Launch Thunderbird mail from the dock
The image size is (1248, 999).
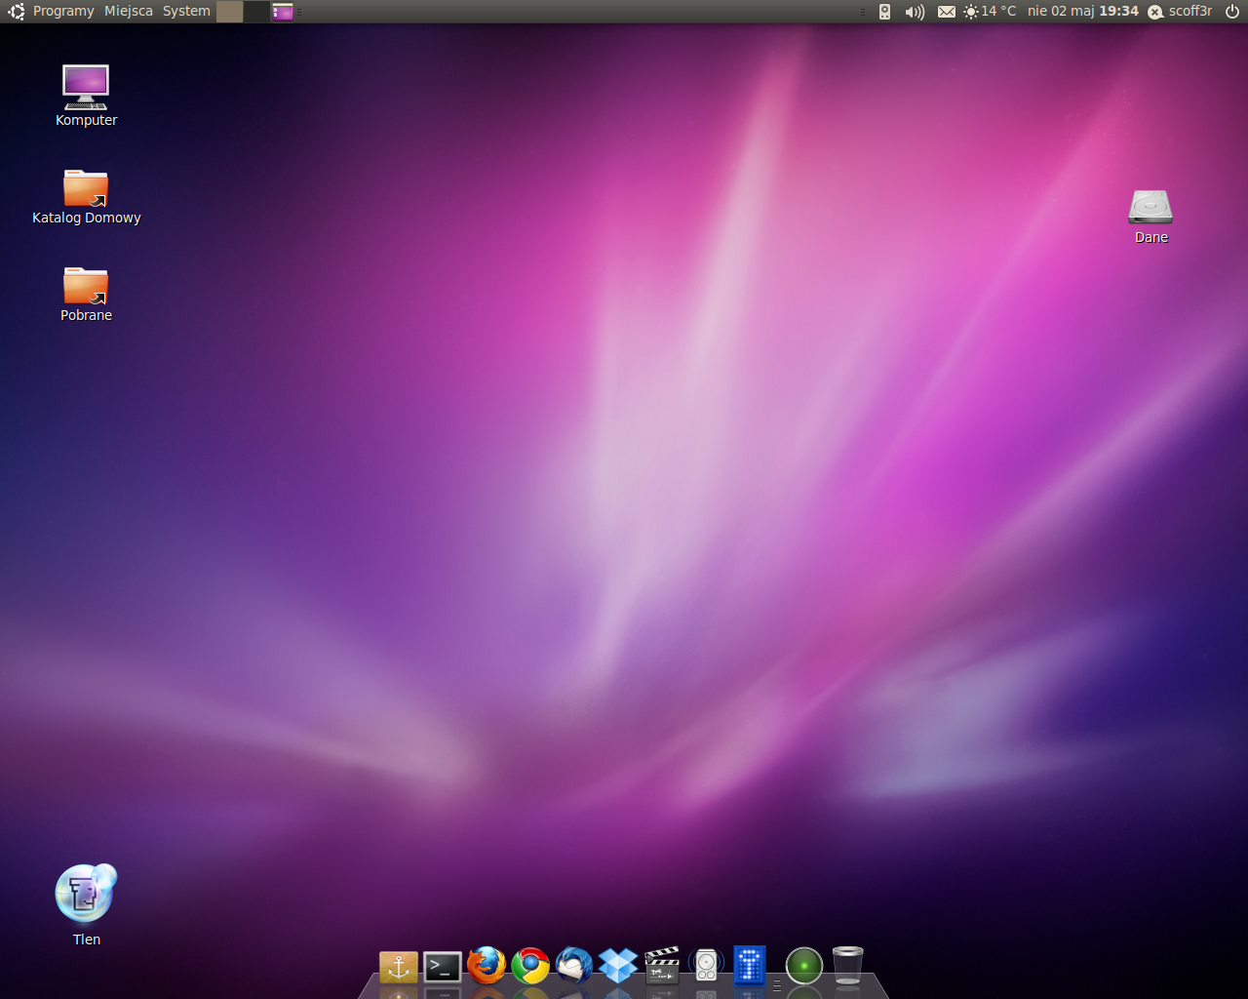click(x=574, y=966)
